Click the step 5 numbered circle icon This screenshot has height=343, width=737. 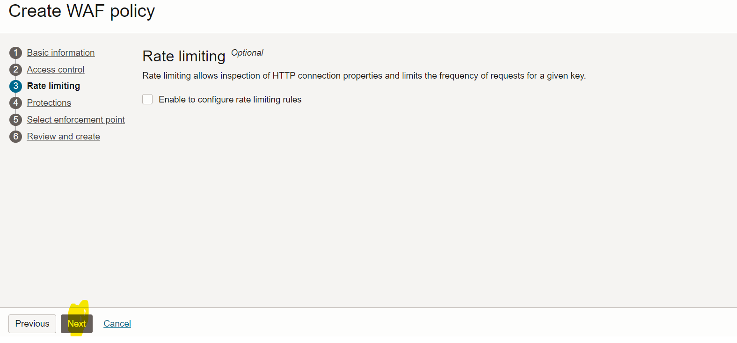(15, 120)
